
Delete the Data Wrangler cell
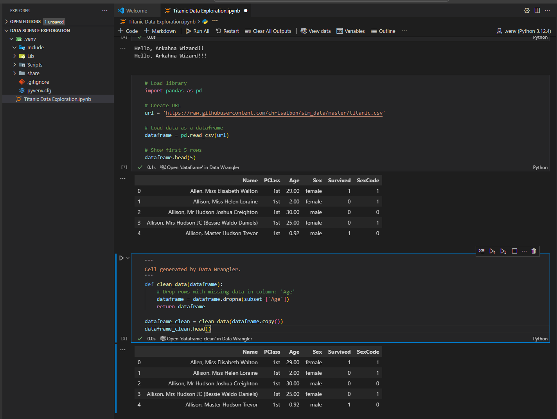click(x=534, y=251)
